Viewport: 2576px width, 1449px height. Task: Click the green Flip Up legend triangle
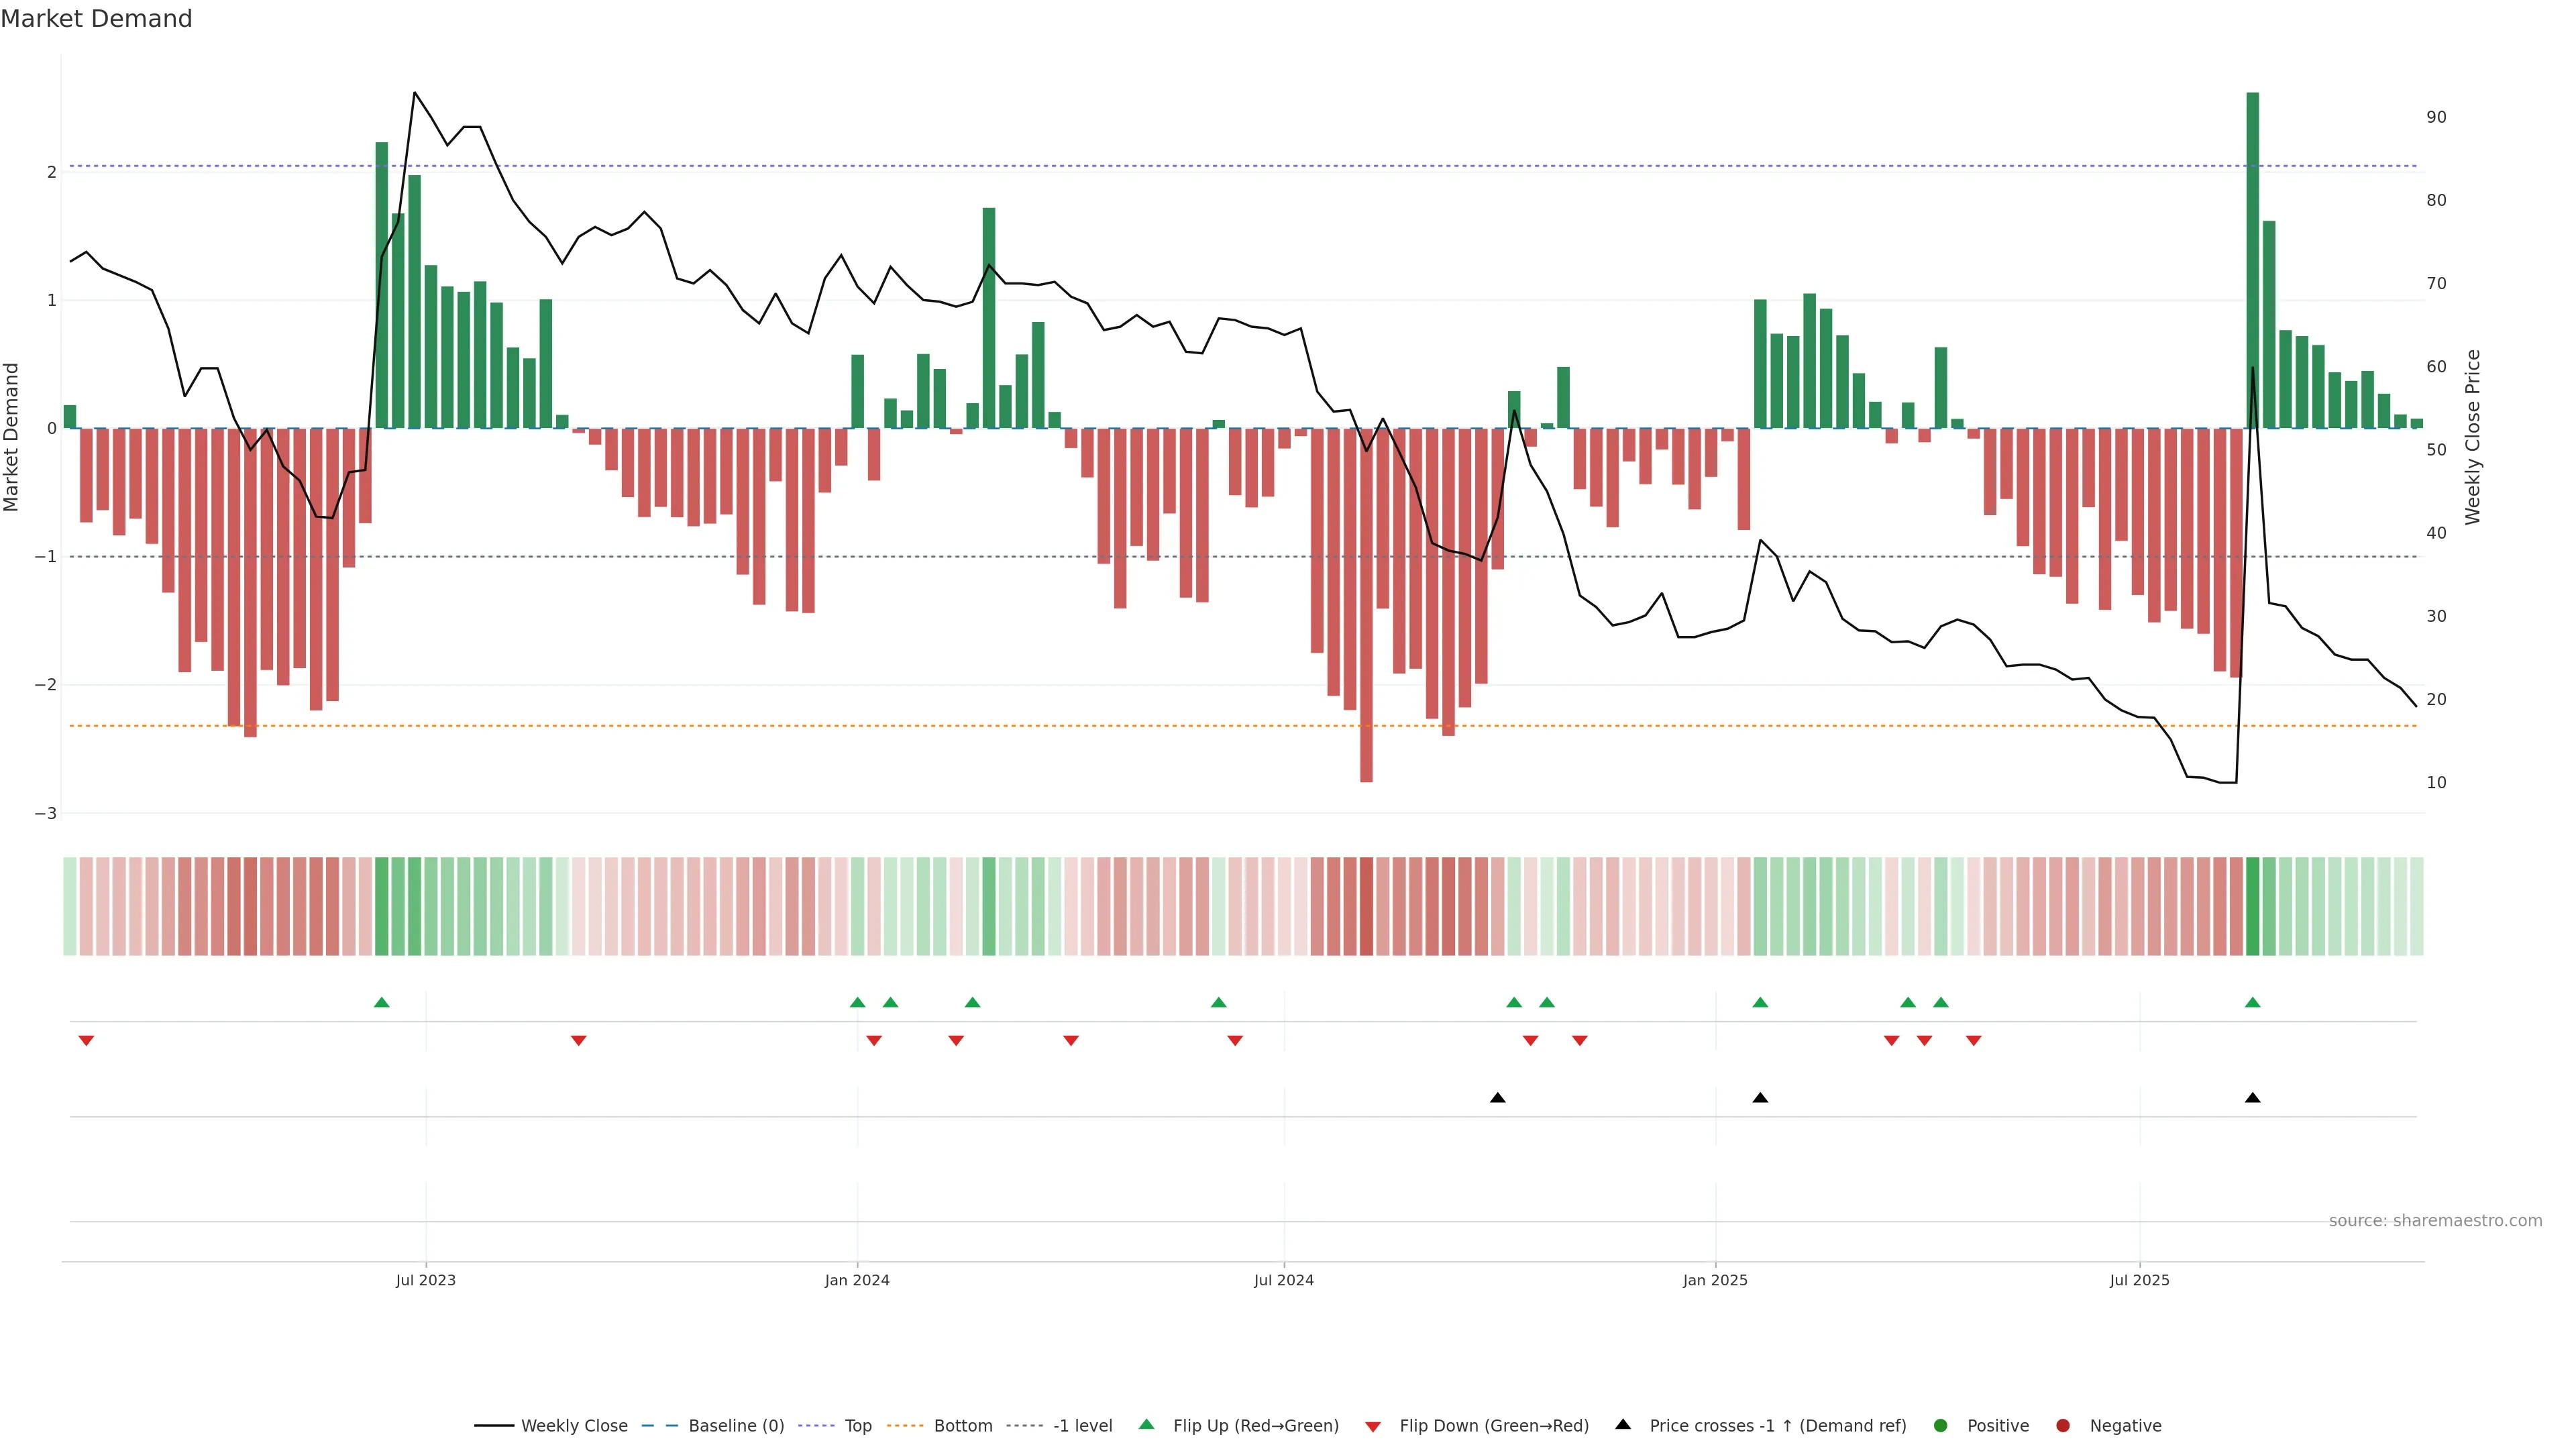pos(1147,1425)
